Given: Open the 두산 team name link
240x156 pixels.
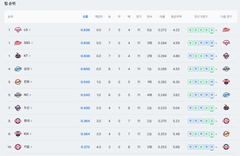Looking at the screenshot, I should 27,108.
